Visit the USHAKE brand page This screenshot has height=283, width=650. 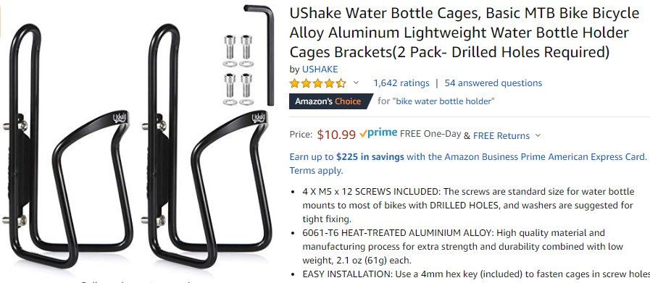[320, 69]
